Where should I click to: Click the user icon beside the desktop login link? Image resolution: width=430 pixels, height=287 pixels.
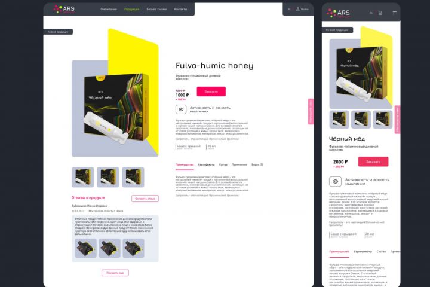[x=297, y=9]
